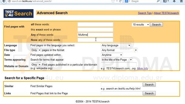Screen dimensions: 185x104
Task: Click the 'Similar' row label
Action: [x=9, y=86]
